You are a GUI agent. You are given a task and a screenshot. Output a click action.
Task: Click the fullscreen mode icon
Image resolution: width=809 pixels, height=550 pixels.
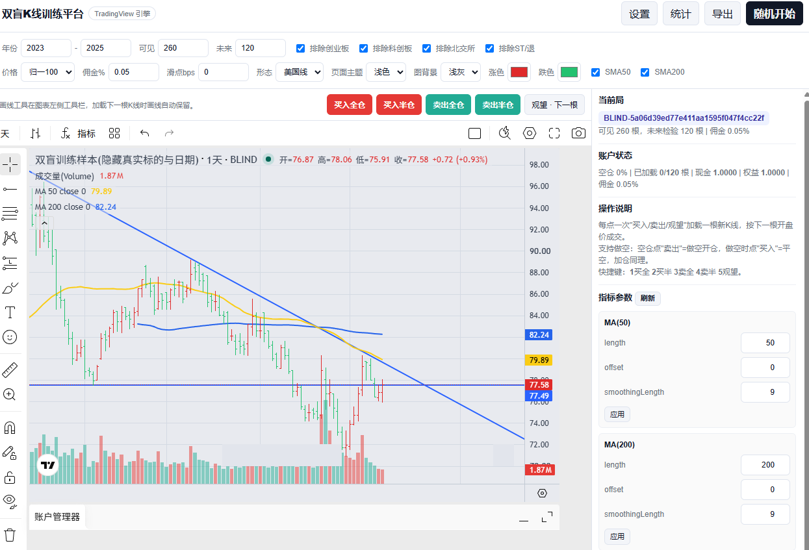click(554, 133)
